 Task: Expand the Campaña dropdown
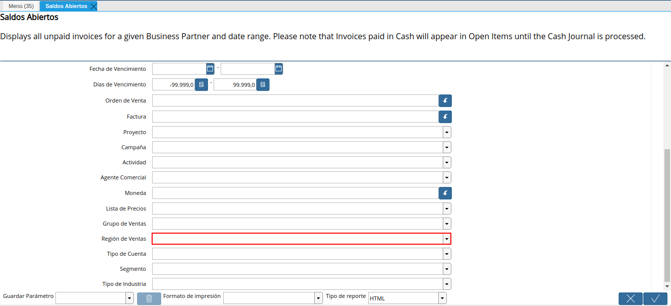click(447, 147)
